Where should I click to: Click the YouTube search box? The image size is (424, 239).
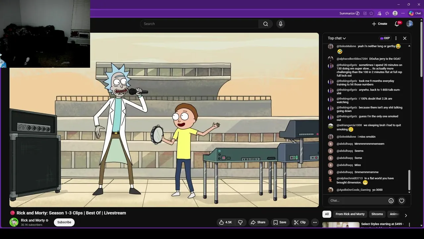[200, 24]
